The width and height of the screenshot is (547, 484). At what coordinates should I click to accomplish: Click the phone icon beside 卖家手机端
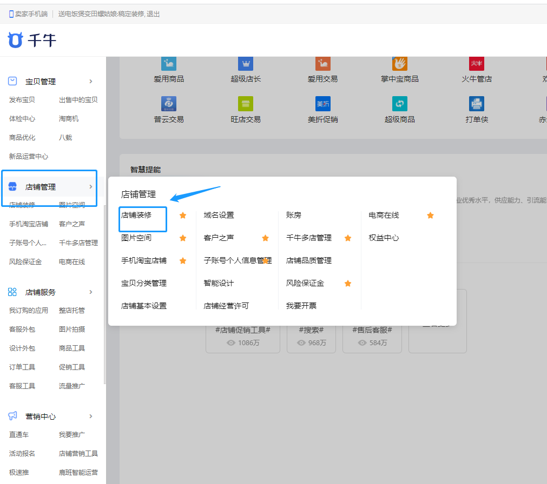point(11,14)
